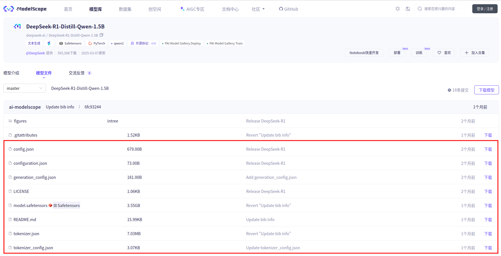Open commit hash 6fc93244

tap(93, 107)
